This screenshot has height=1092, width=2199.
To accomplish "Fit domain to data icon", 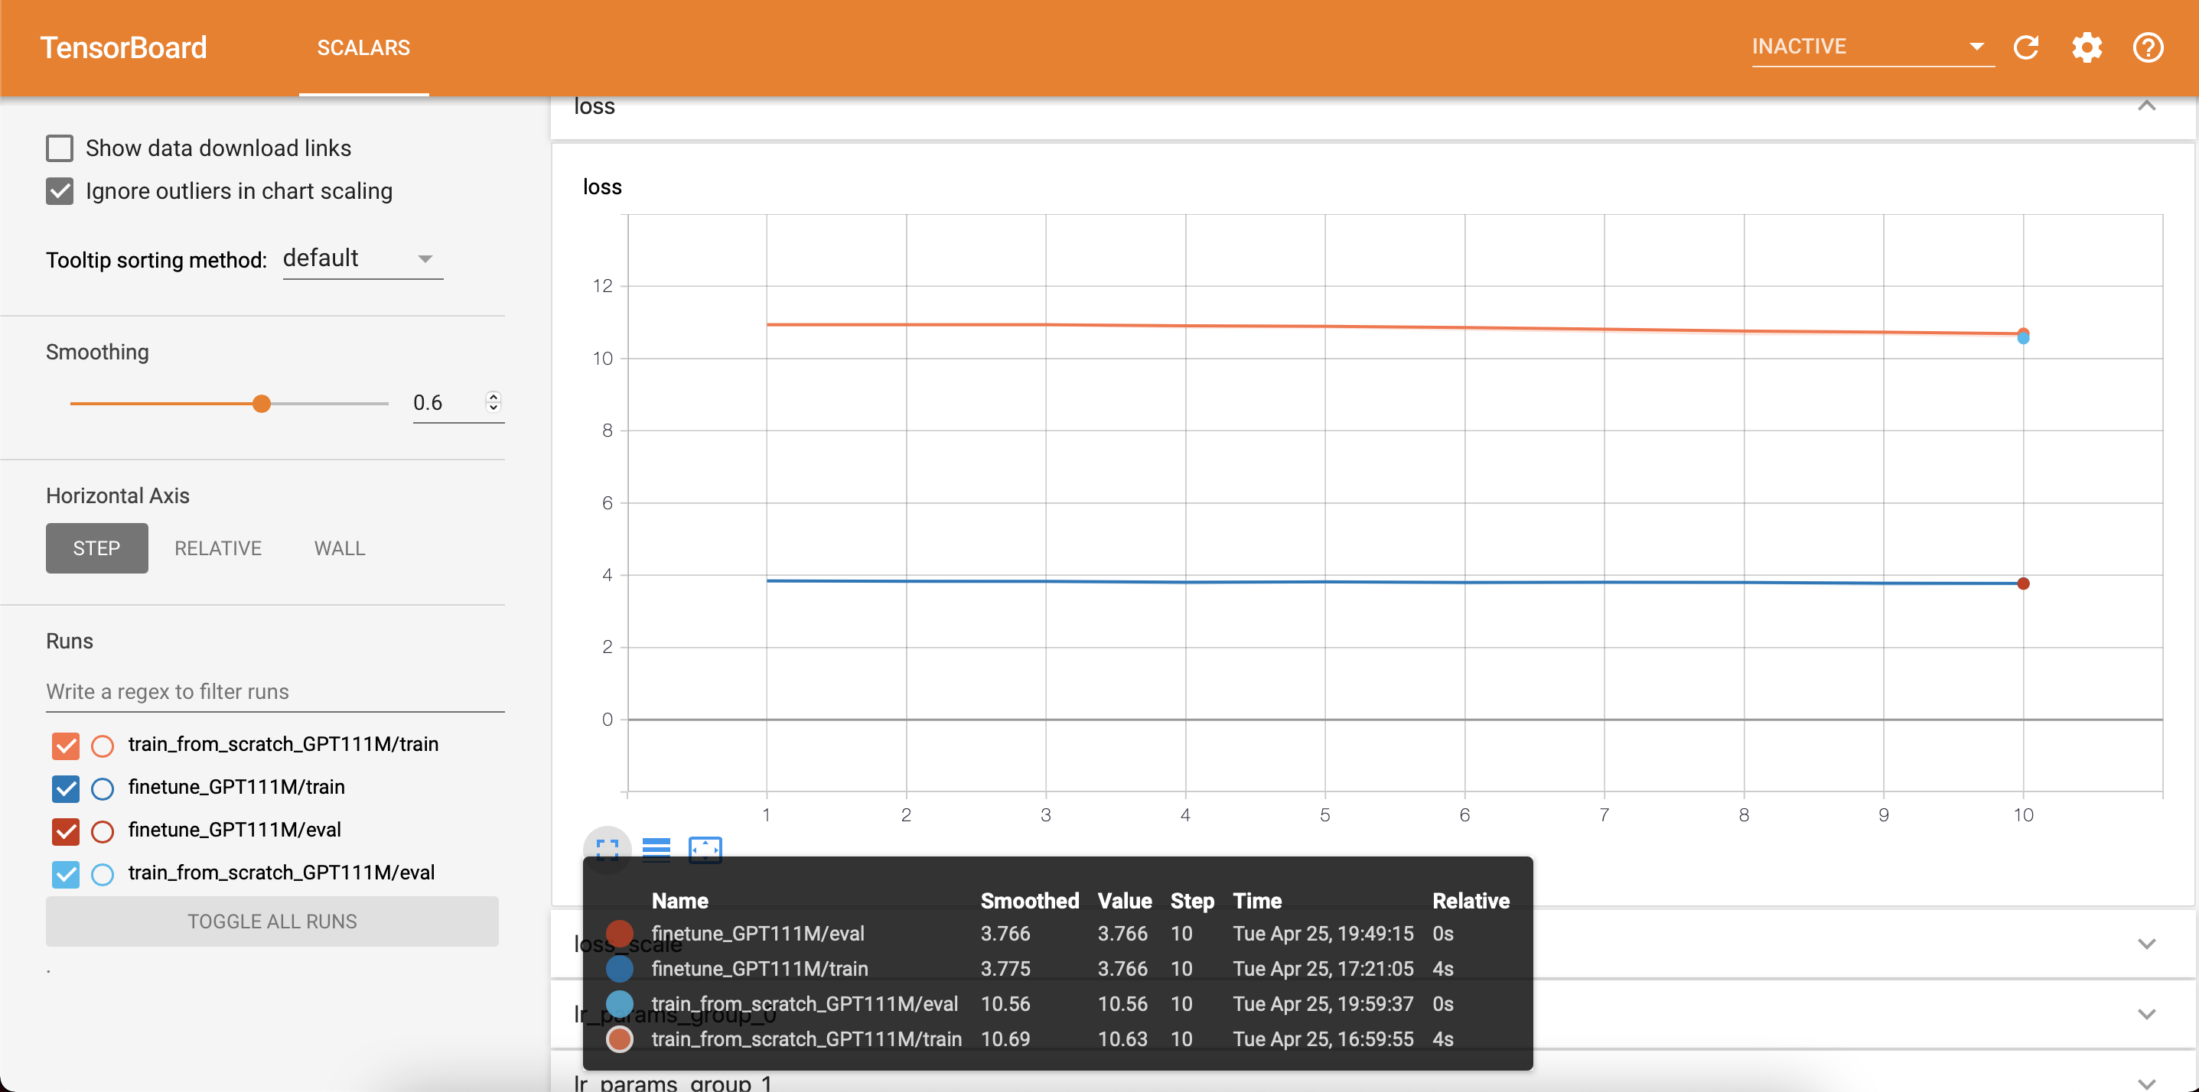I will (705, 849).
